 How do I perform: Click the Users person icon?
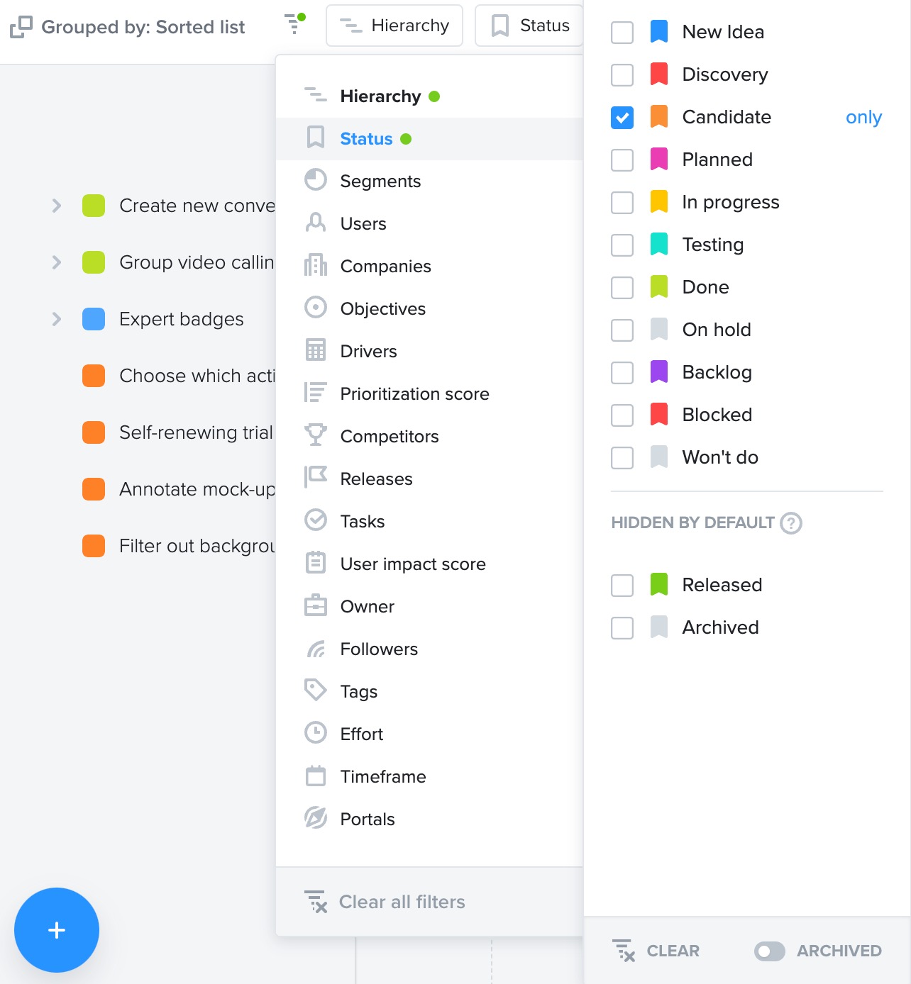click(316, 223)
